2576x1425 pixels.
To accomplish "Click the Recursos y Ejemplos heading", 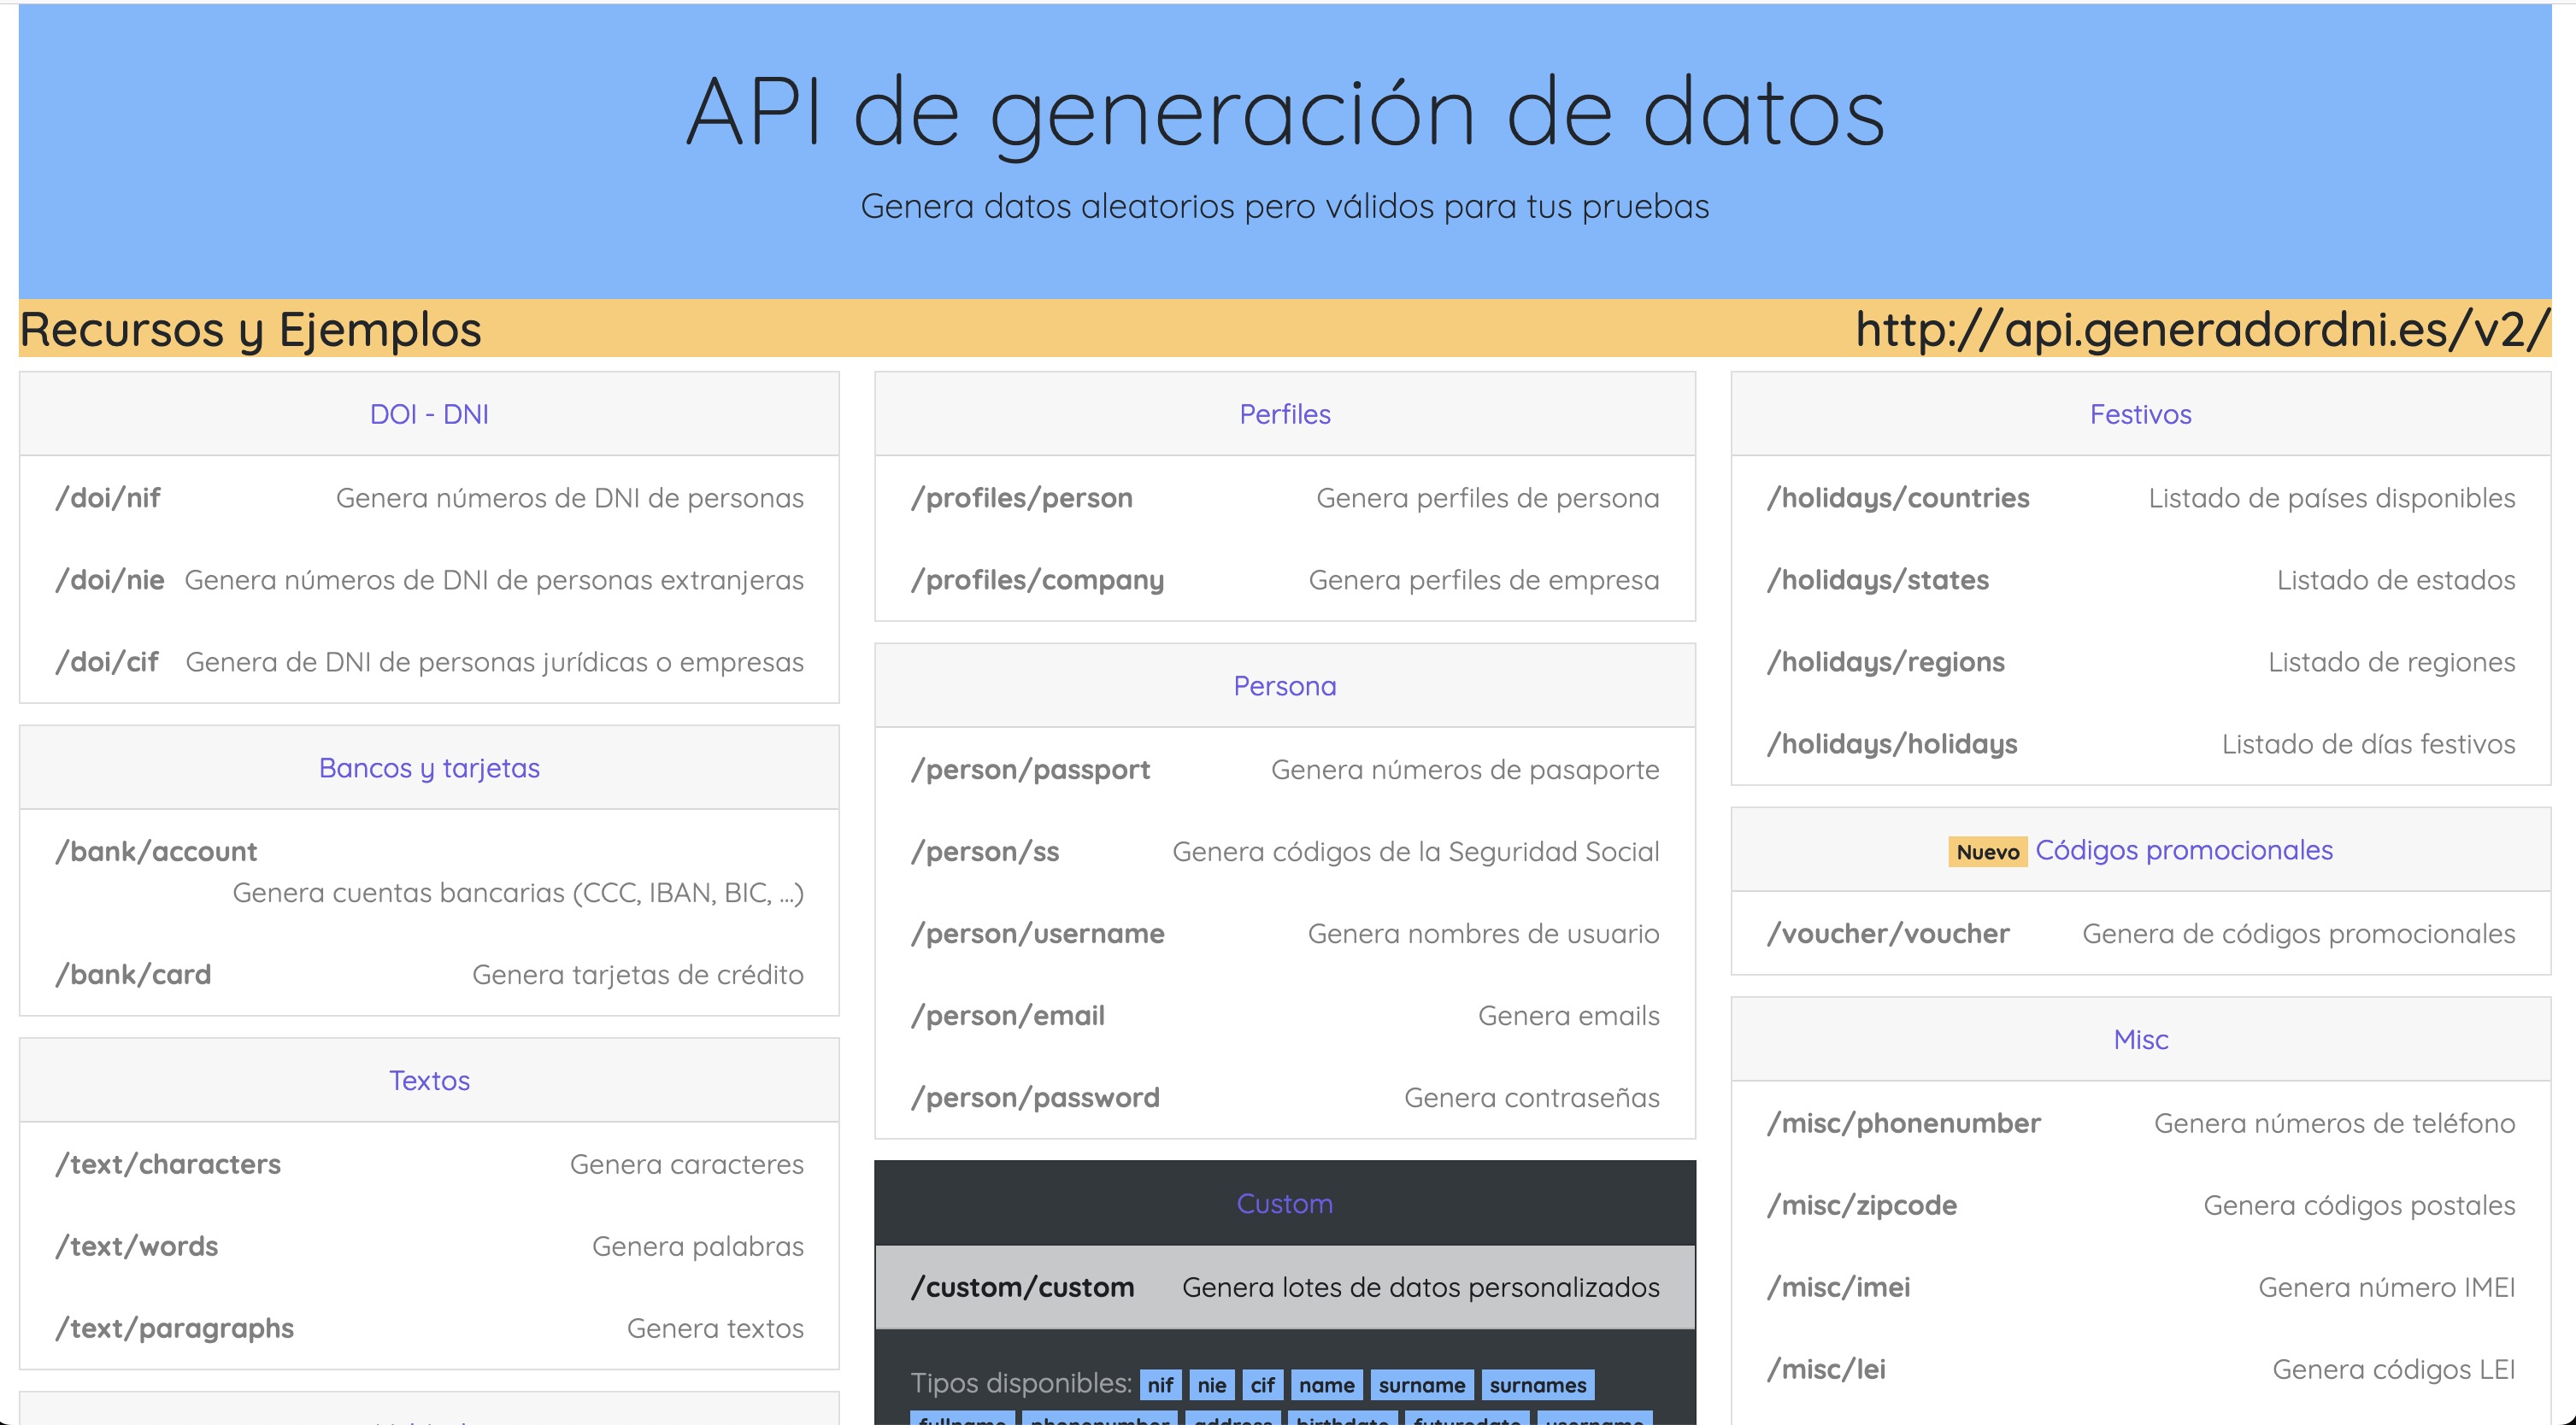I will (x=251, y=329).
